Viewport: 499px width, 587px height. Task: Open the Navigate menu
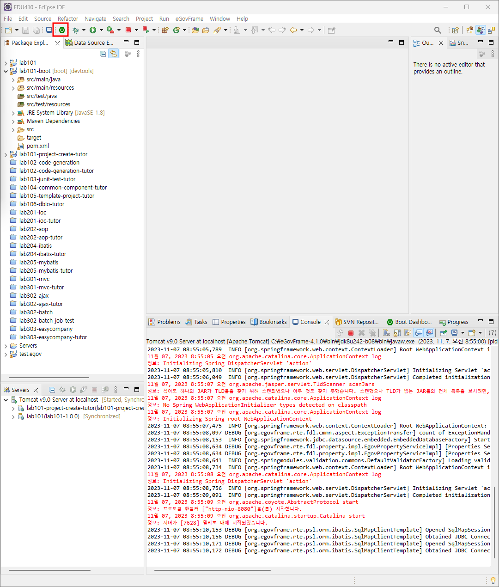[x=95, y=19]
